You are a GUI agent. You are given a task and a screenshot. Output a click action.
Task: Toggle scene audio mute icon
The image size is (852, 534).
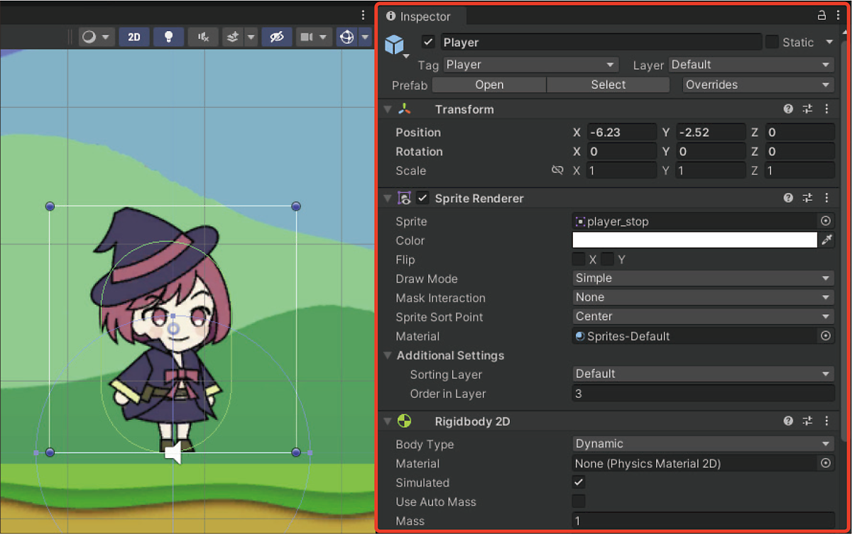pos(203,37)
